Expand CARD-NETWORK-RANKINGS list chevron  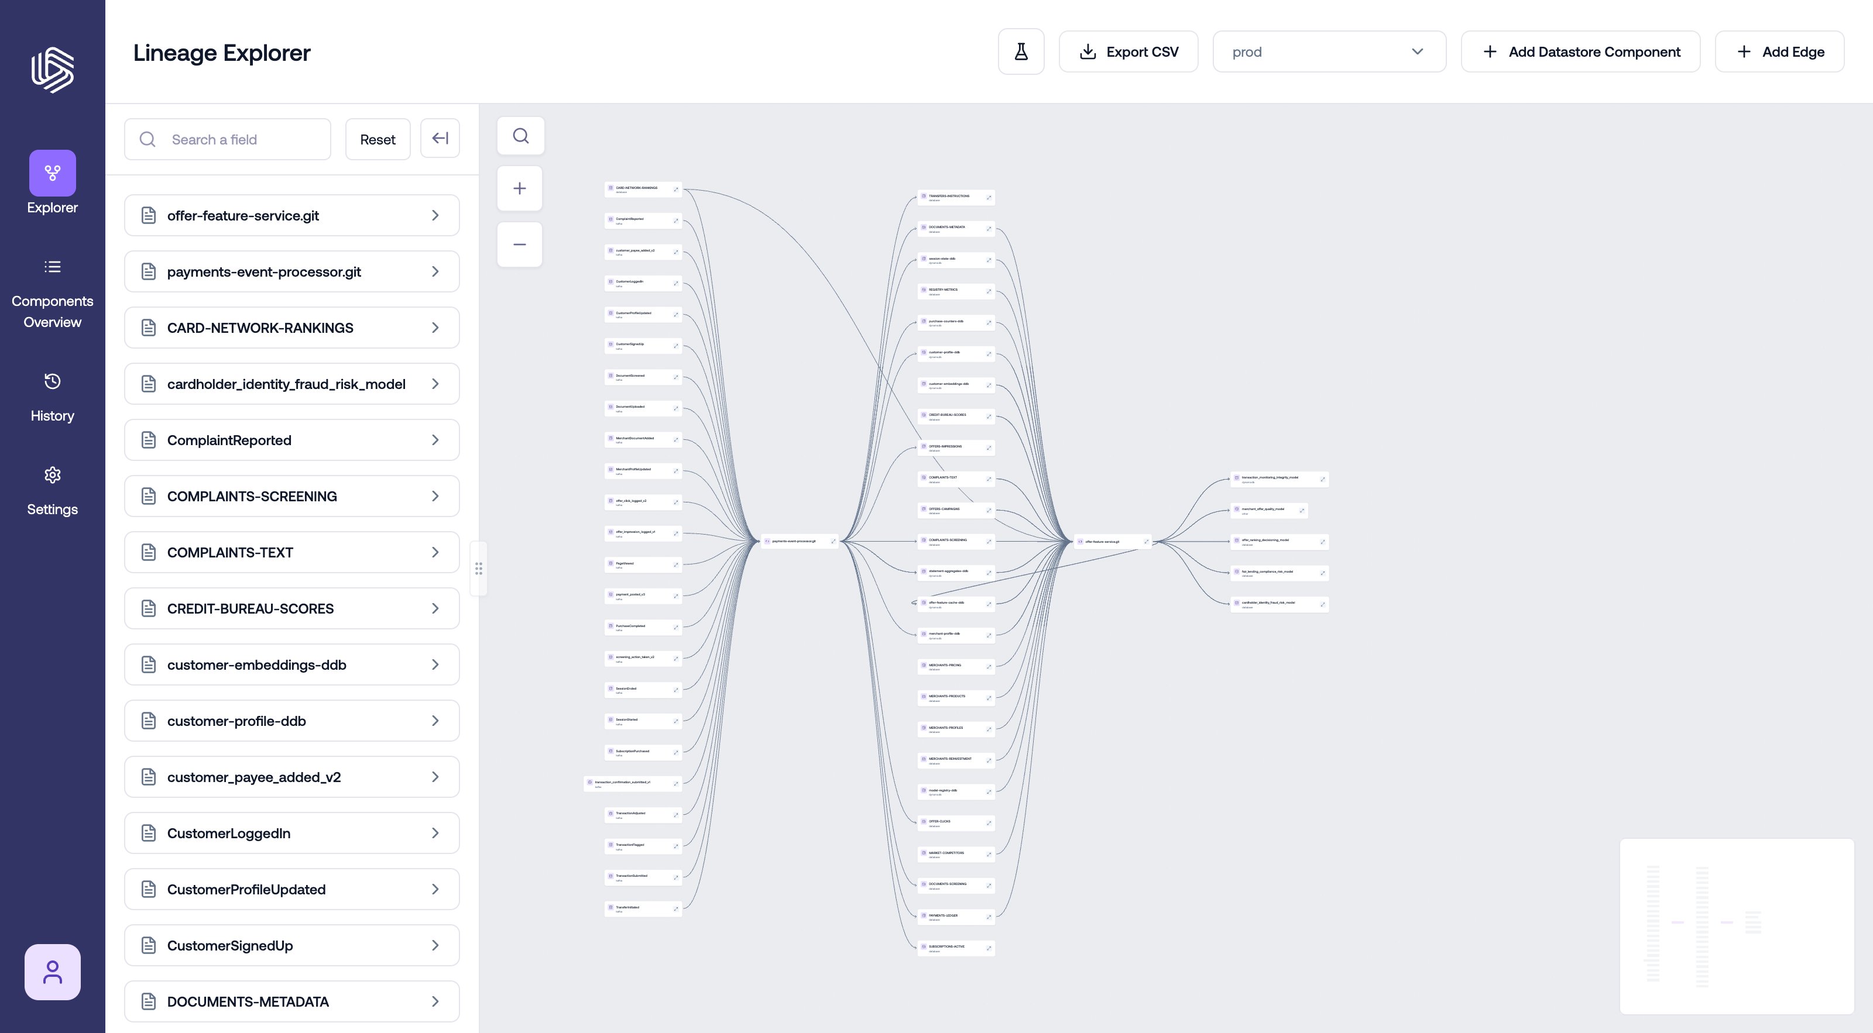tap(435, 328)
